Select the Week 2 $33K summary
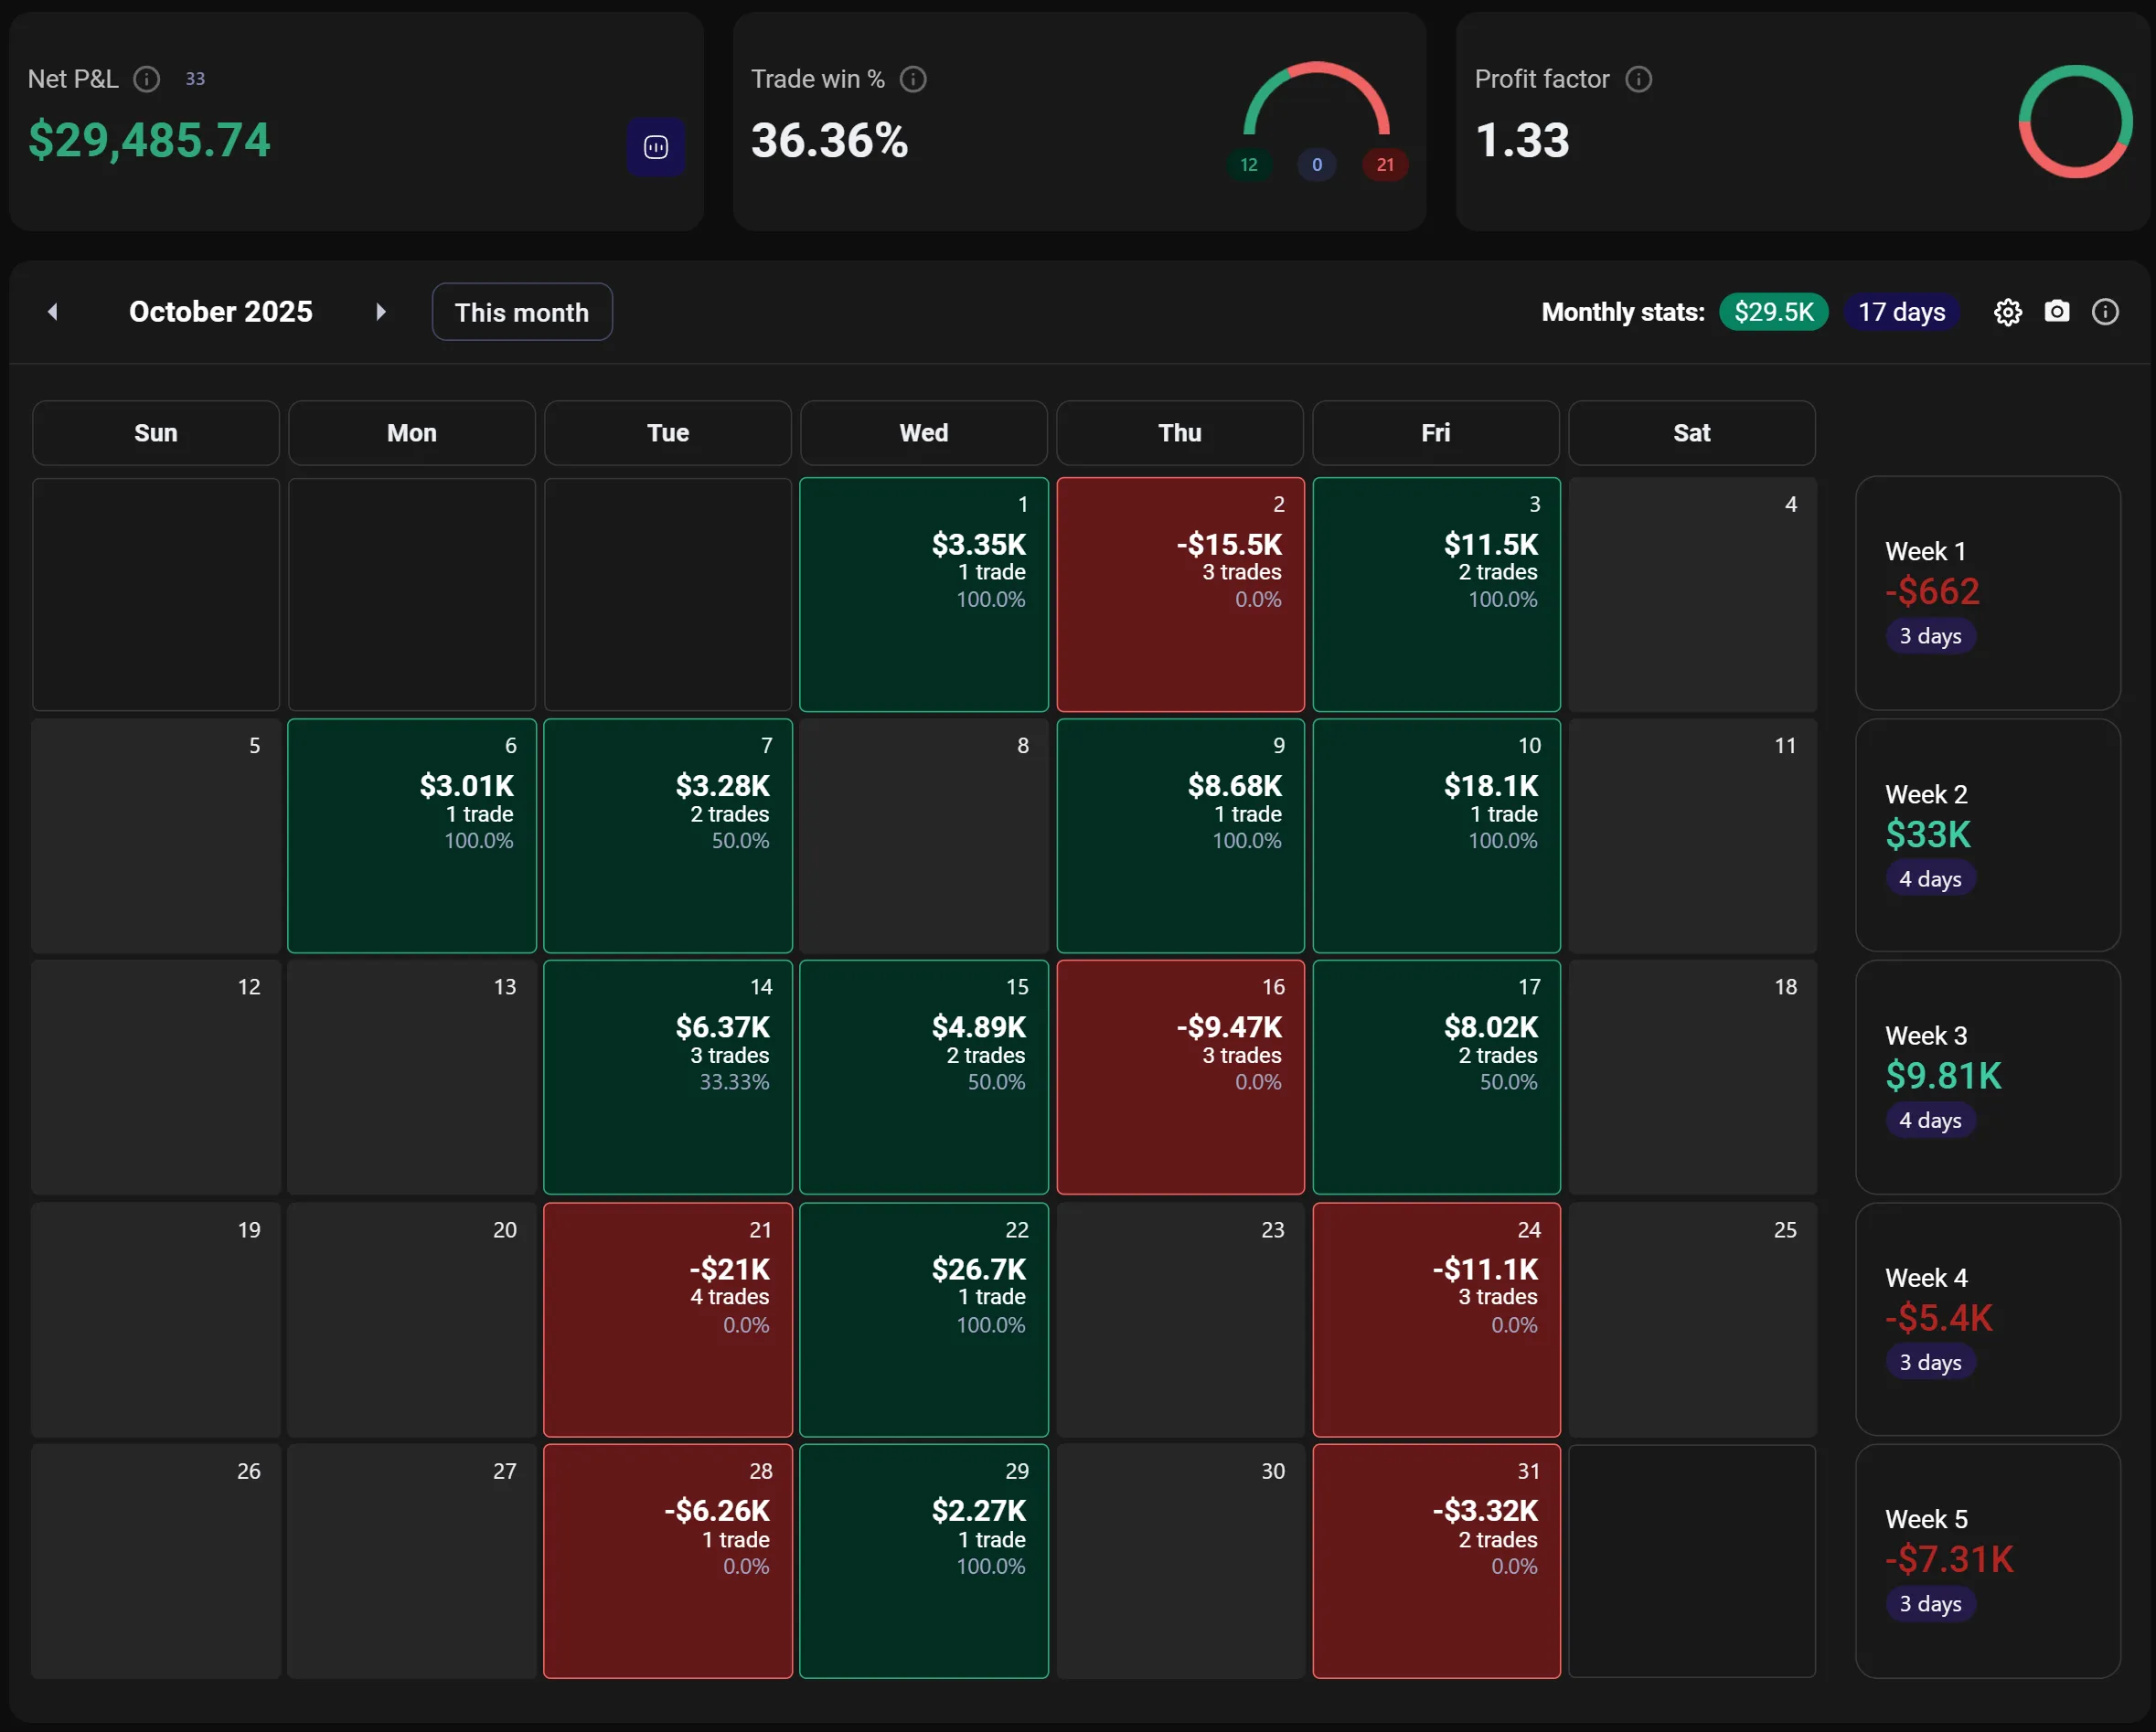This screenshot has width=2156, height=1732. [1987, 835]
